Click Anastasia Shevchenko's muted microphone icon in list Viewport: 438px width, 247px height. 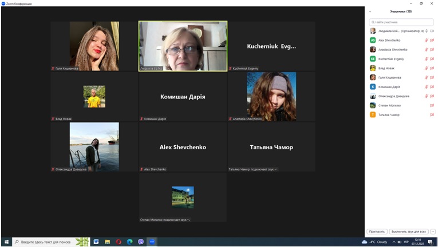pos(427,50)
